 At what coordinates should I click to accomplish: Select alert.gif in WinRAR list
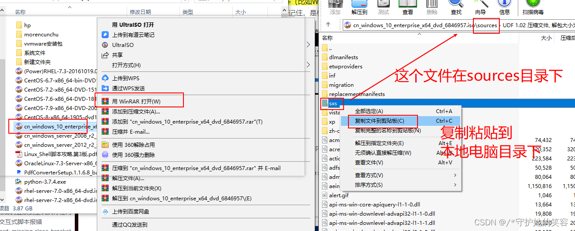339,195
